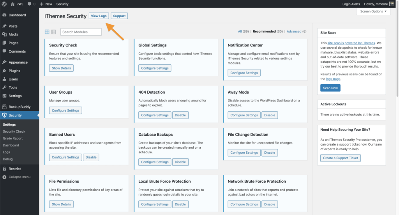Image resolution: width=399 pixels, height=215 pixels.
Task: Click the Collapse menu arrow icon
Action: [4, 177]
